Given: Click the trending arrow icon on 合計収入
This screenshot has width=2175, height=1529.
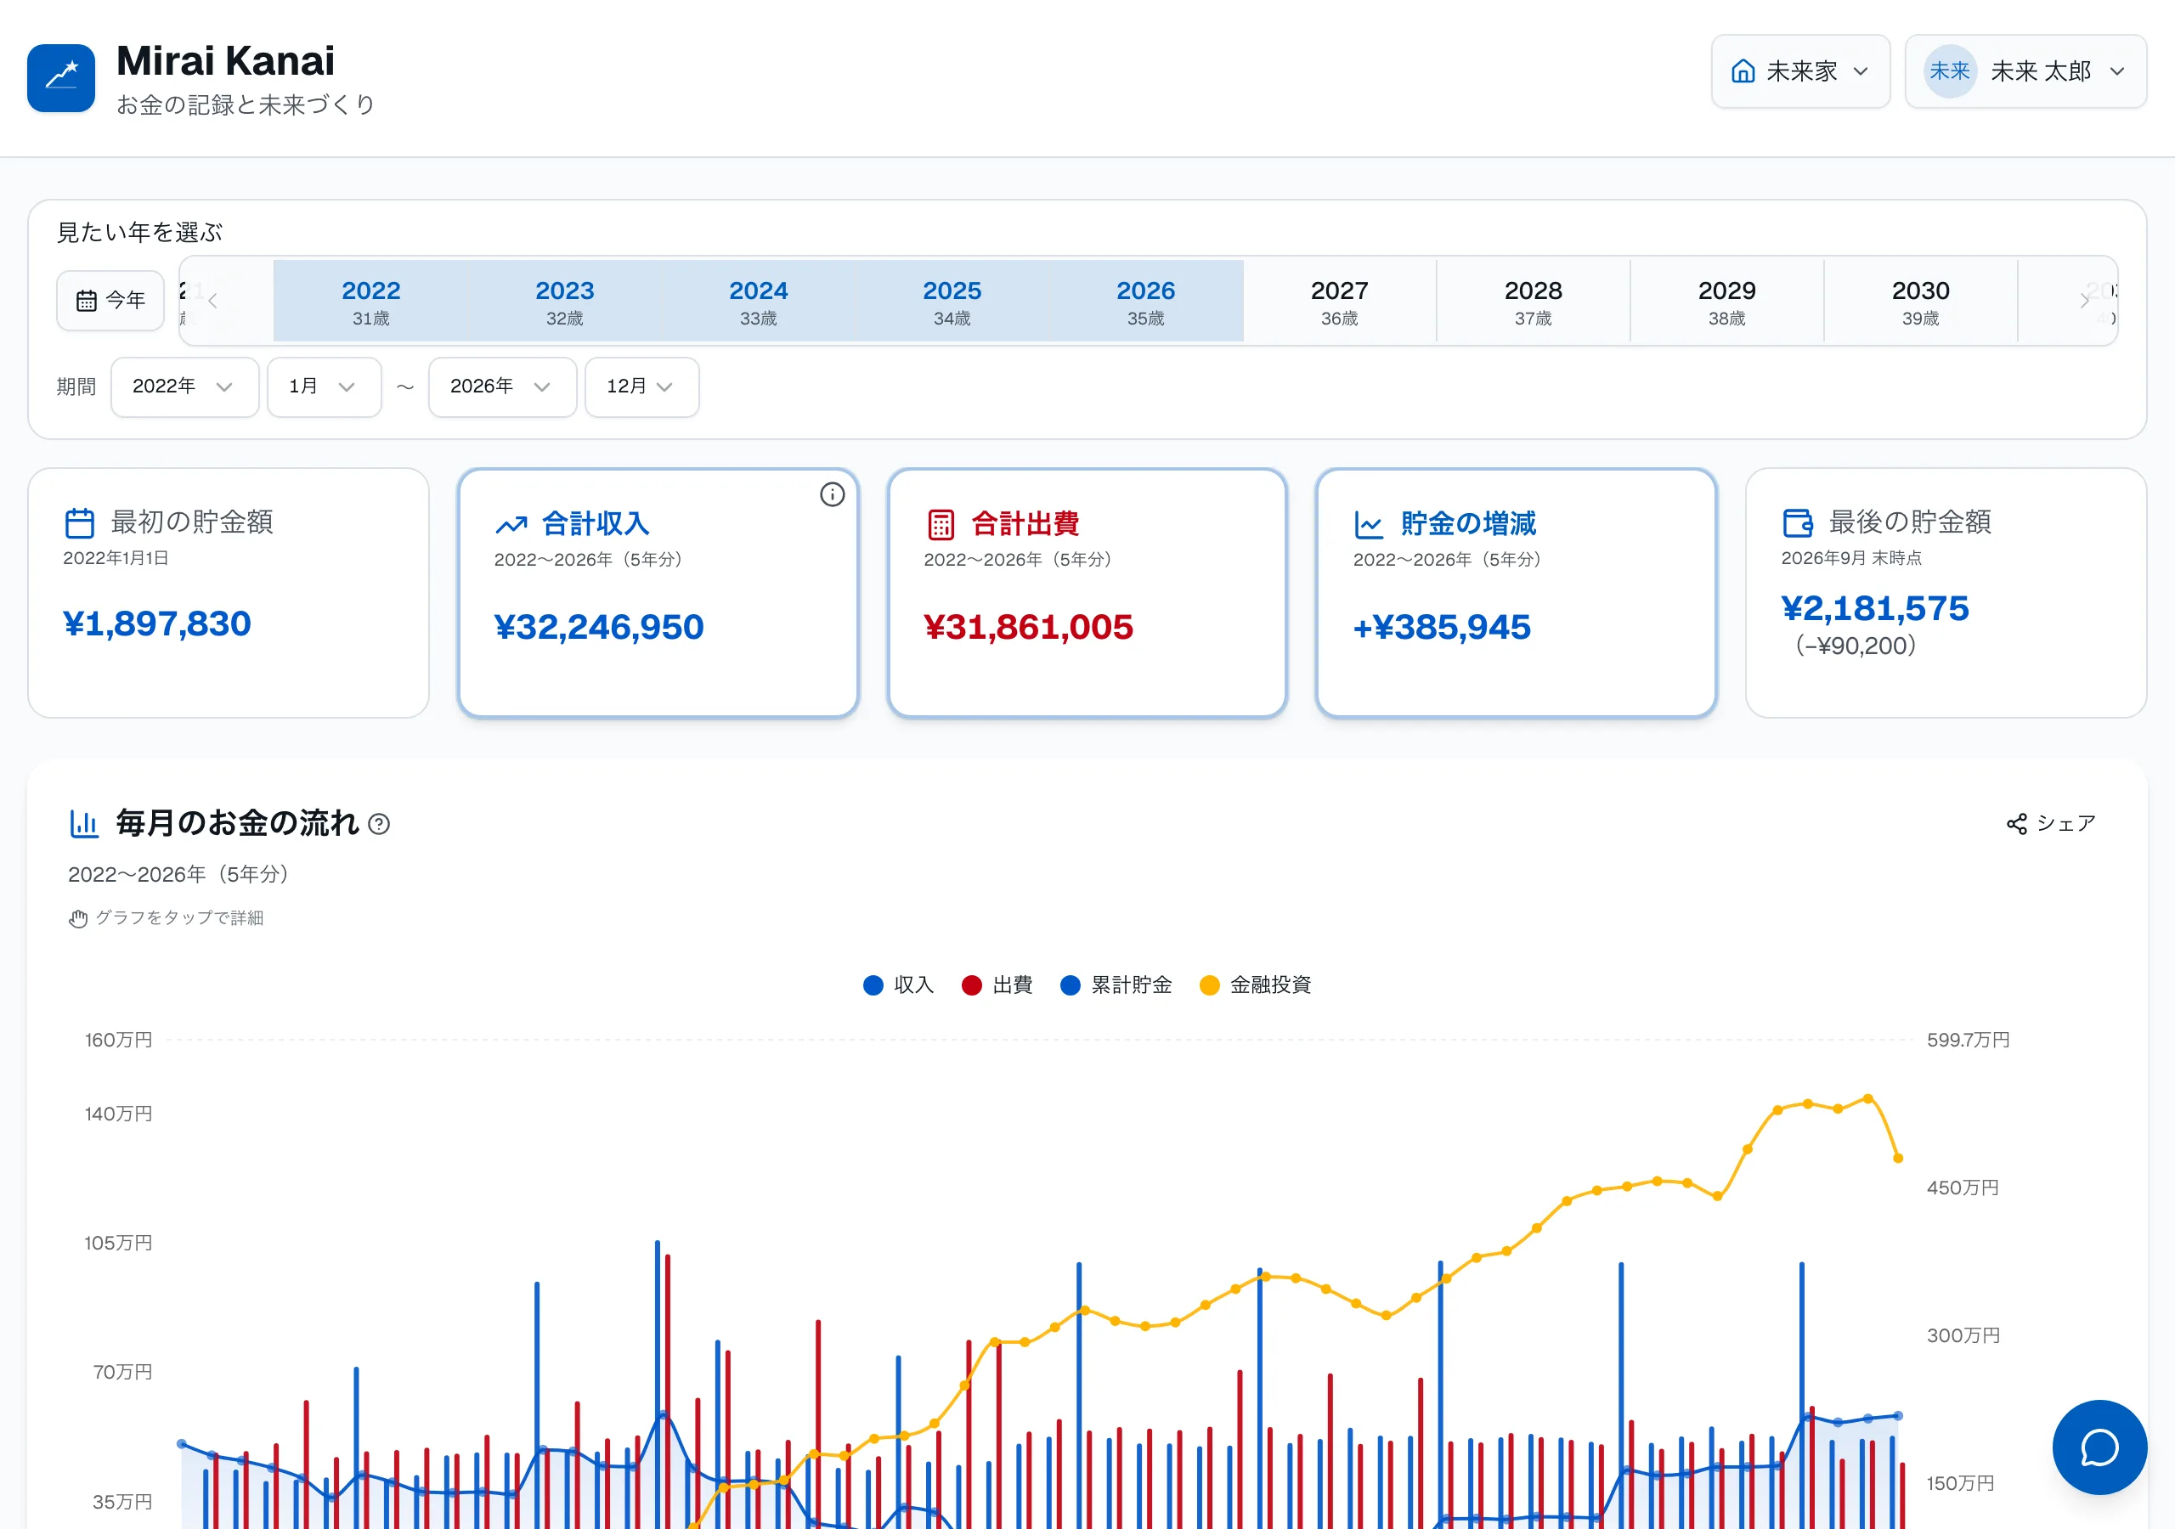Looking at the screenshot, I should 511,524.
